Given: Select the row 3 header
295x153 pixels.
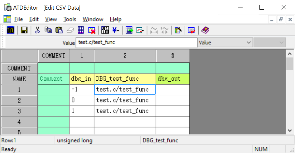Looking at the screenshot, I should (x=19, y=111).
